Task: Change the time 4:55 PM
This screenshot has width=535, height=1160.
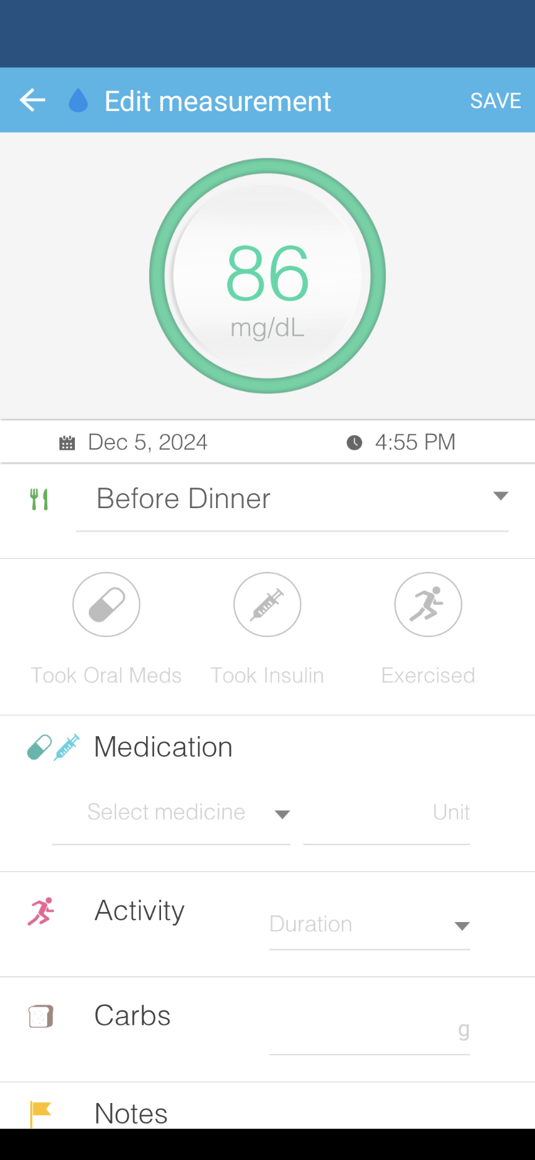Action: (x=415, y=442)
